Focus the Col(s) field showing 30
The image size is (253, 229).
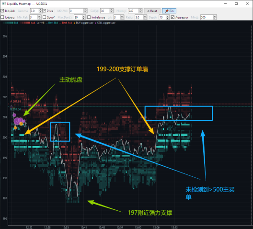105,11
